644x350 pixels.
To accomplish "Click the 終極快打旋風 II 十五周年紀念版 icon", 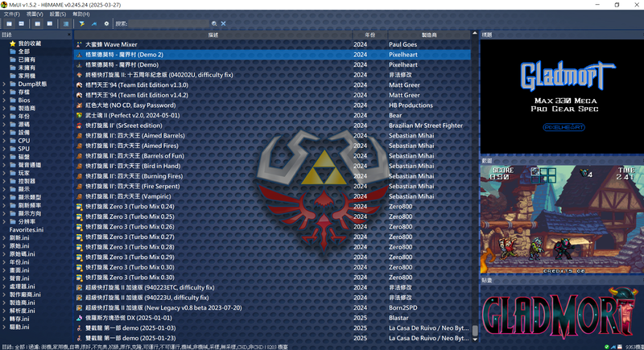I will click(x=79, y=75).
